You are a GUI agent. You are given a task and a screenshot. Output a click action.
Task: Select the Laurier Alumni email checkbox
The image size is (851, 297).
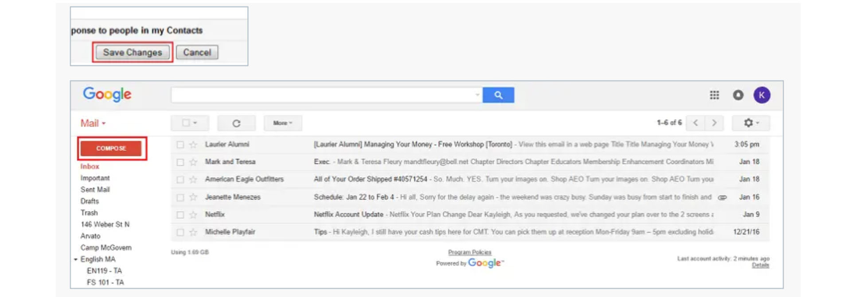click(180, 145)
